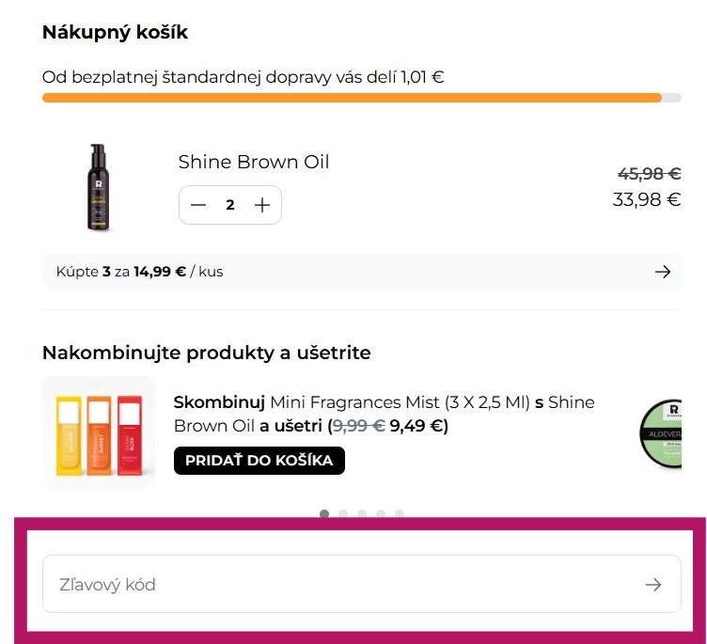Select the first carousel dot
The width and height of the screenshot is (707, 644).
click(x=324, y=514)
